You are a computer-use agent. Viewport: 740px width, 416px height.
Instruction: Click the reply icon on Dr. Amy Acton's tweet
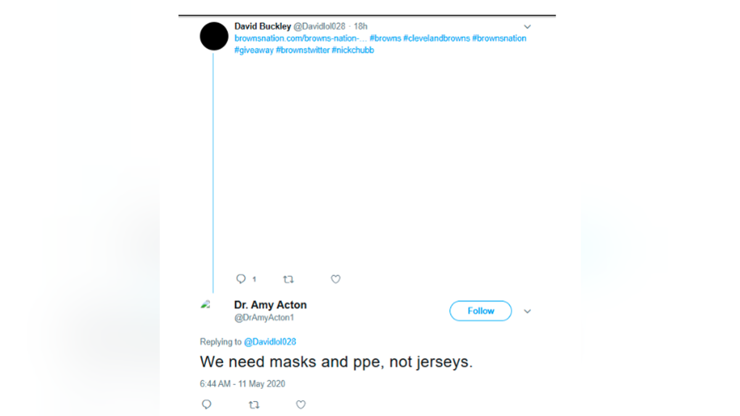(x=206, y=404)
